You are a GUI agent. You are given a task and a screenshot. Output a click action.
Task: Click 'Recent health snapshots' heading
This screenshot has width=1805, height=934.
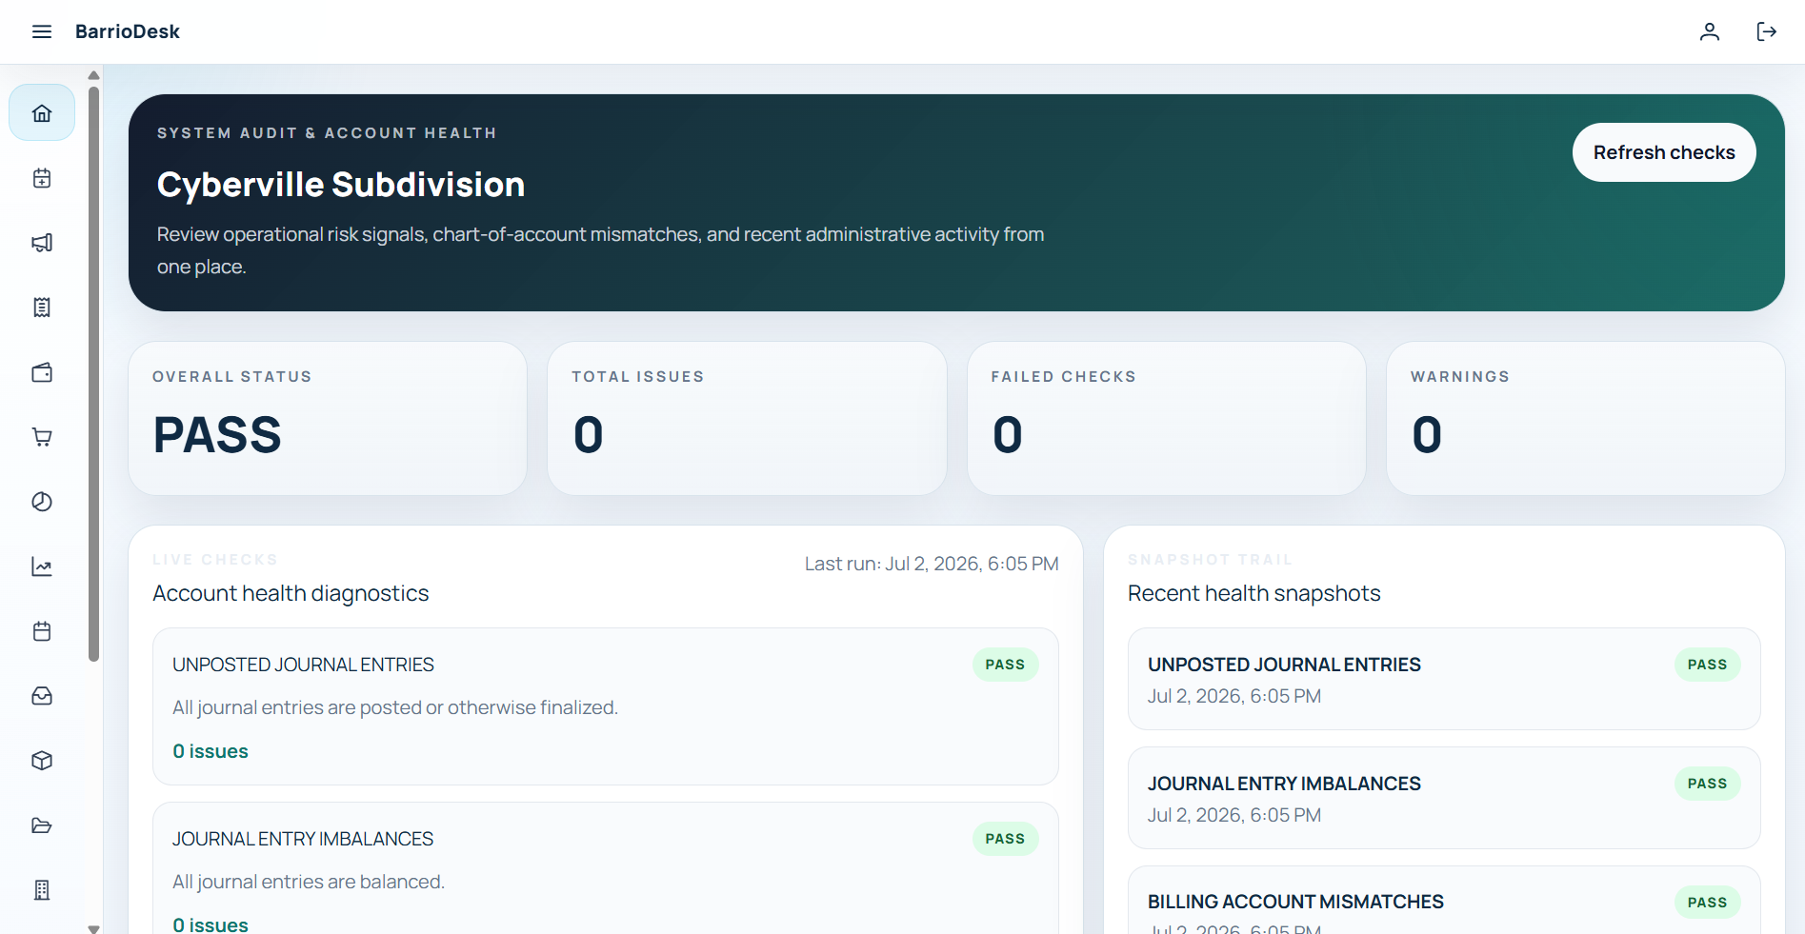tap(1254, 593)
